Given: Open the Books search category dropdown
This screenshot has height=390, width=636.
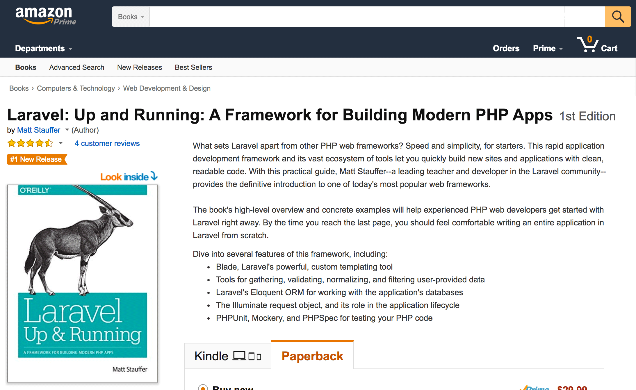Looking at the screenshot, I should coord(131,17).
